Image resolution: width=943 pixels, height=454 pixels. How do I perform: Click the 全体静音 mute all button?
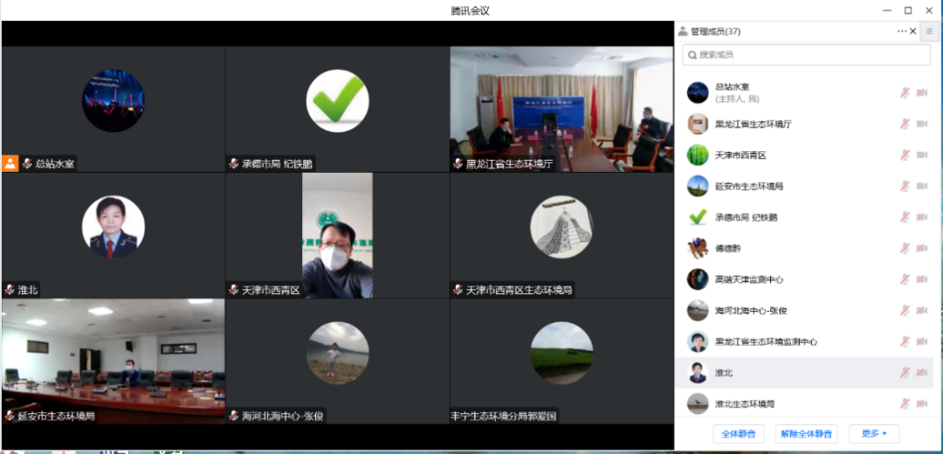click(x=738, y=434)
